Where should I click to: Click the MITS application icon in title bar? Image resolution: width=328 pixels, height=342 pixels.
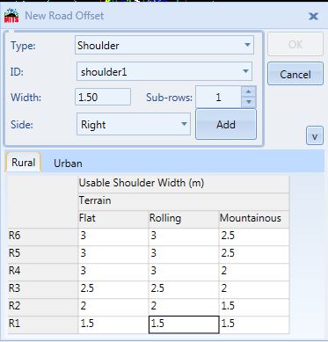point(11,16)
